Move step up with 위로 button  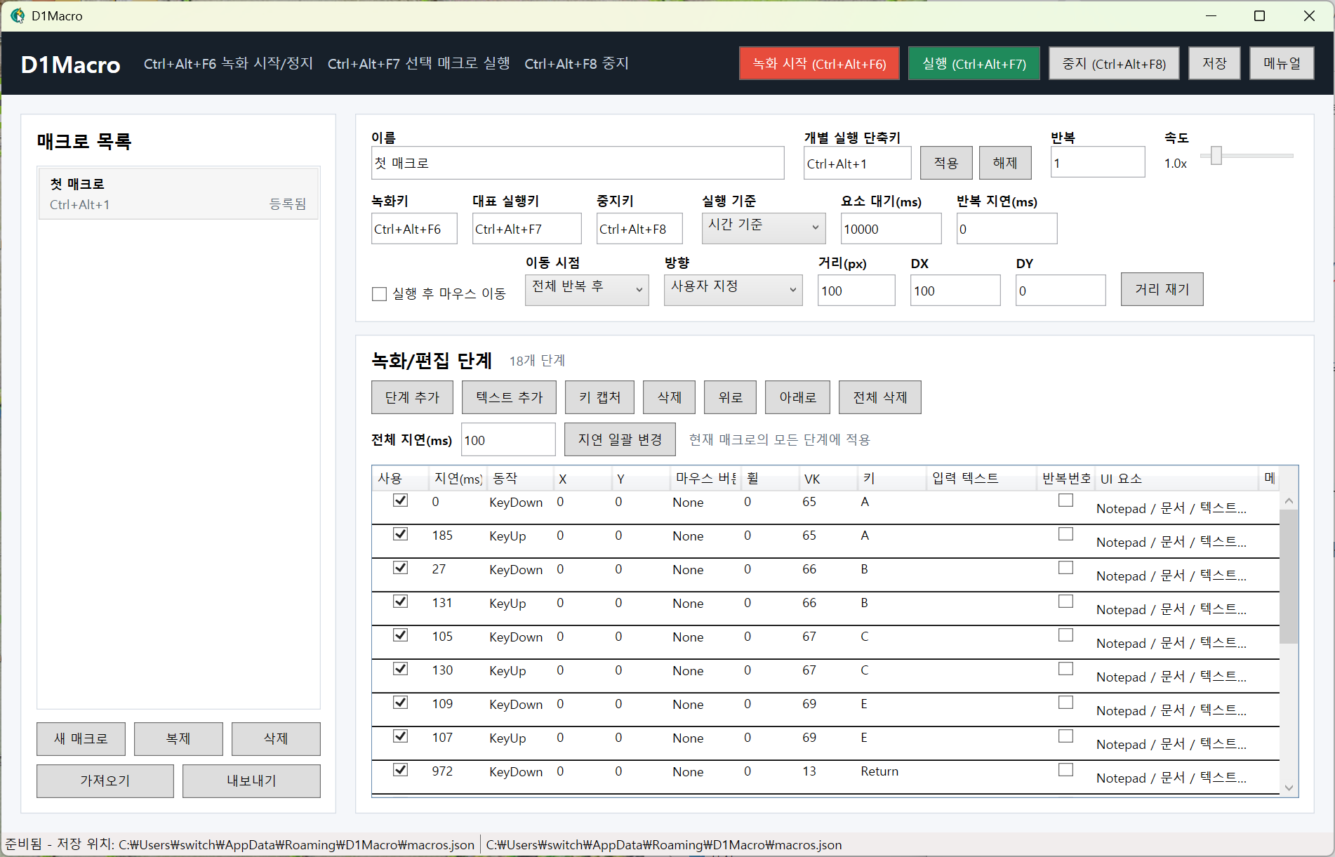pos(730,397)
